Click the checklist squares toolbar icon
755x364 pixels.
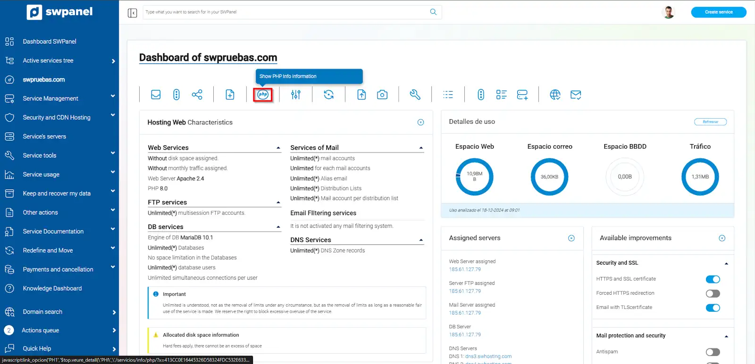(502, 95)
